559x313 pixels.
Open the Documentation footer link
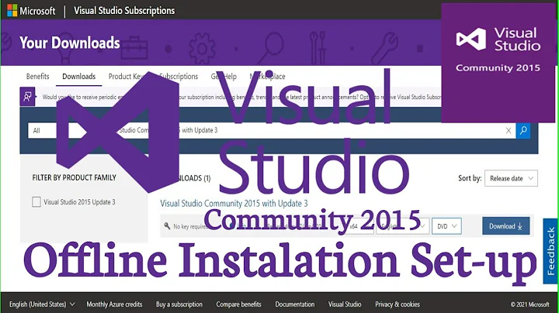[295, 304]
